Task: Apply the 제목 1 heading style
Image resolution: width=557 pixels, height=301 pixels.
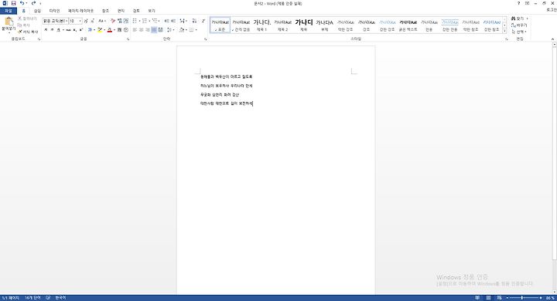Action: point(262,25)
